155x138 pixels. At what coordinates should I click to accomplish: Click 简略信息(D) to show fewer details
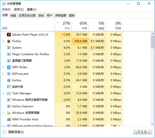[16, 132]
